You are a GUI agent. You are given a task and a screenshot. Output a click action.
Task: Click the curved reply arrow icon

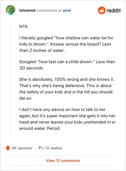coord(41,148)
